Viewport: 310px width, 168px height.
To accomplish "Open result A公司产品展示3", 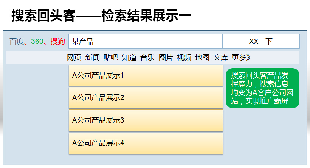I will point(146,120).
